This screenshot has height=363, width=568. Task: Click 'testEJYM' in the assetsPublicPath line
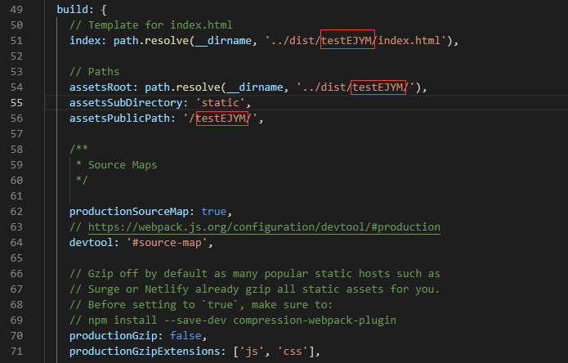coord(222,119)
